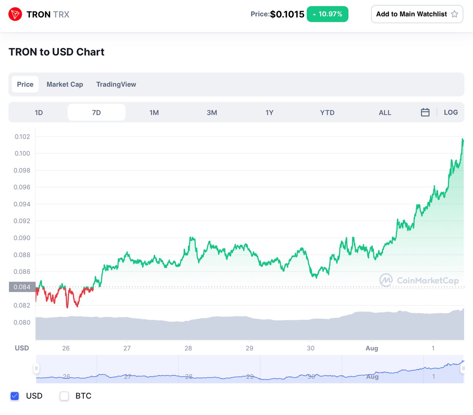Click the watchlist star icon
This screenshot has width=473, height=415.
455,14
